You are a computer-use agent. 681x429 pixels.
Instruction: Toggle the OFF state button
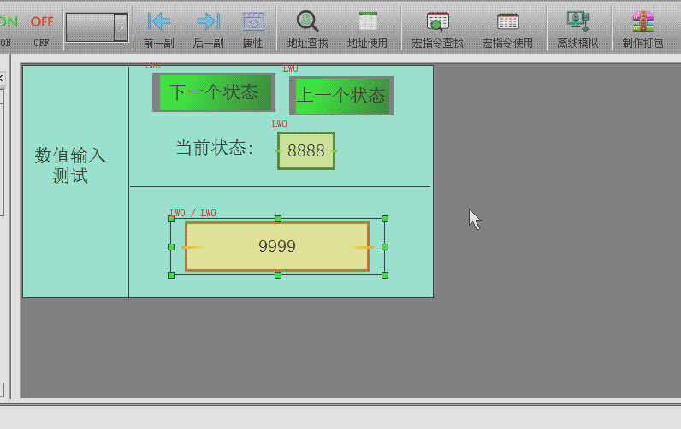pyautogui.click(x=42, y=22)
